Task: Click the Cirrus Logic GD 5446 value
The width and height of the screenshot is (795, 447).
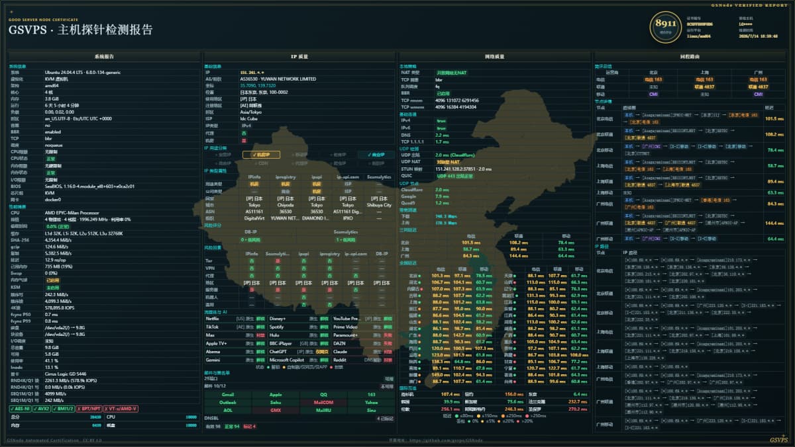Action: coord(66,373)
